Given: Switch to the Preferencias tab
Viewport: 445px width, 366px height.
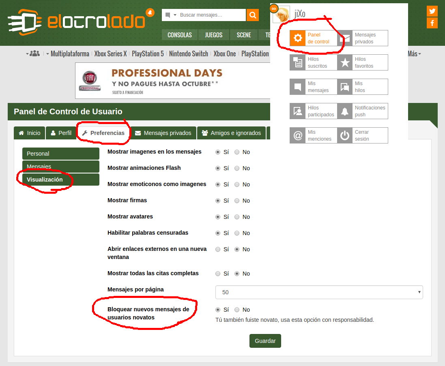Looking at the screenshot, I should (103, 133).
